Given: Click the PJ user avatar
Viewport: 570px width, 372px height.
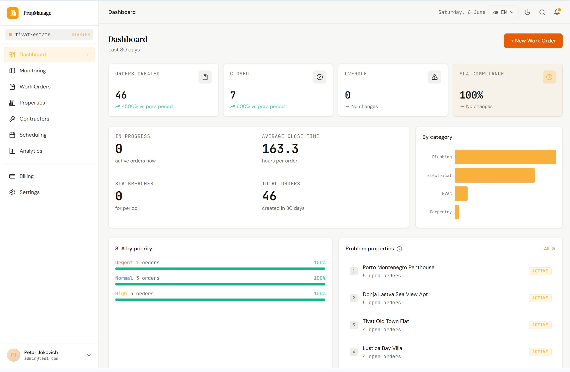Looking at the screenshot, I should tap(14, 355).
